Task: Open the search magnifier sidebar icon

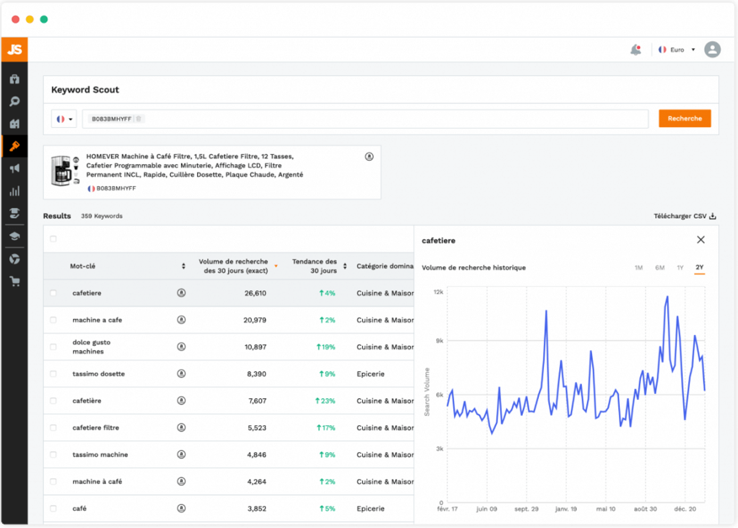Action: pos(14,102)
